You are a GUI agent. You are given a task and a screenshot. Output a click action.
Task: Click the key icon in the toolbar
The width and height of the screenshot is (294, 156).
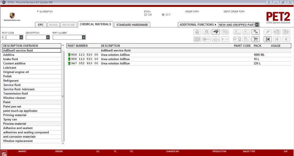point(206,39)
